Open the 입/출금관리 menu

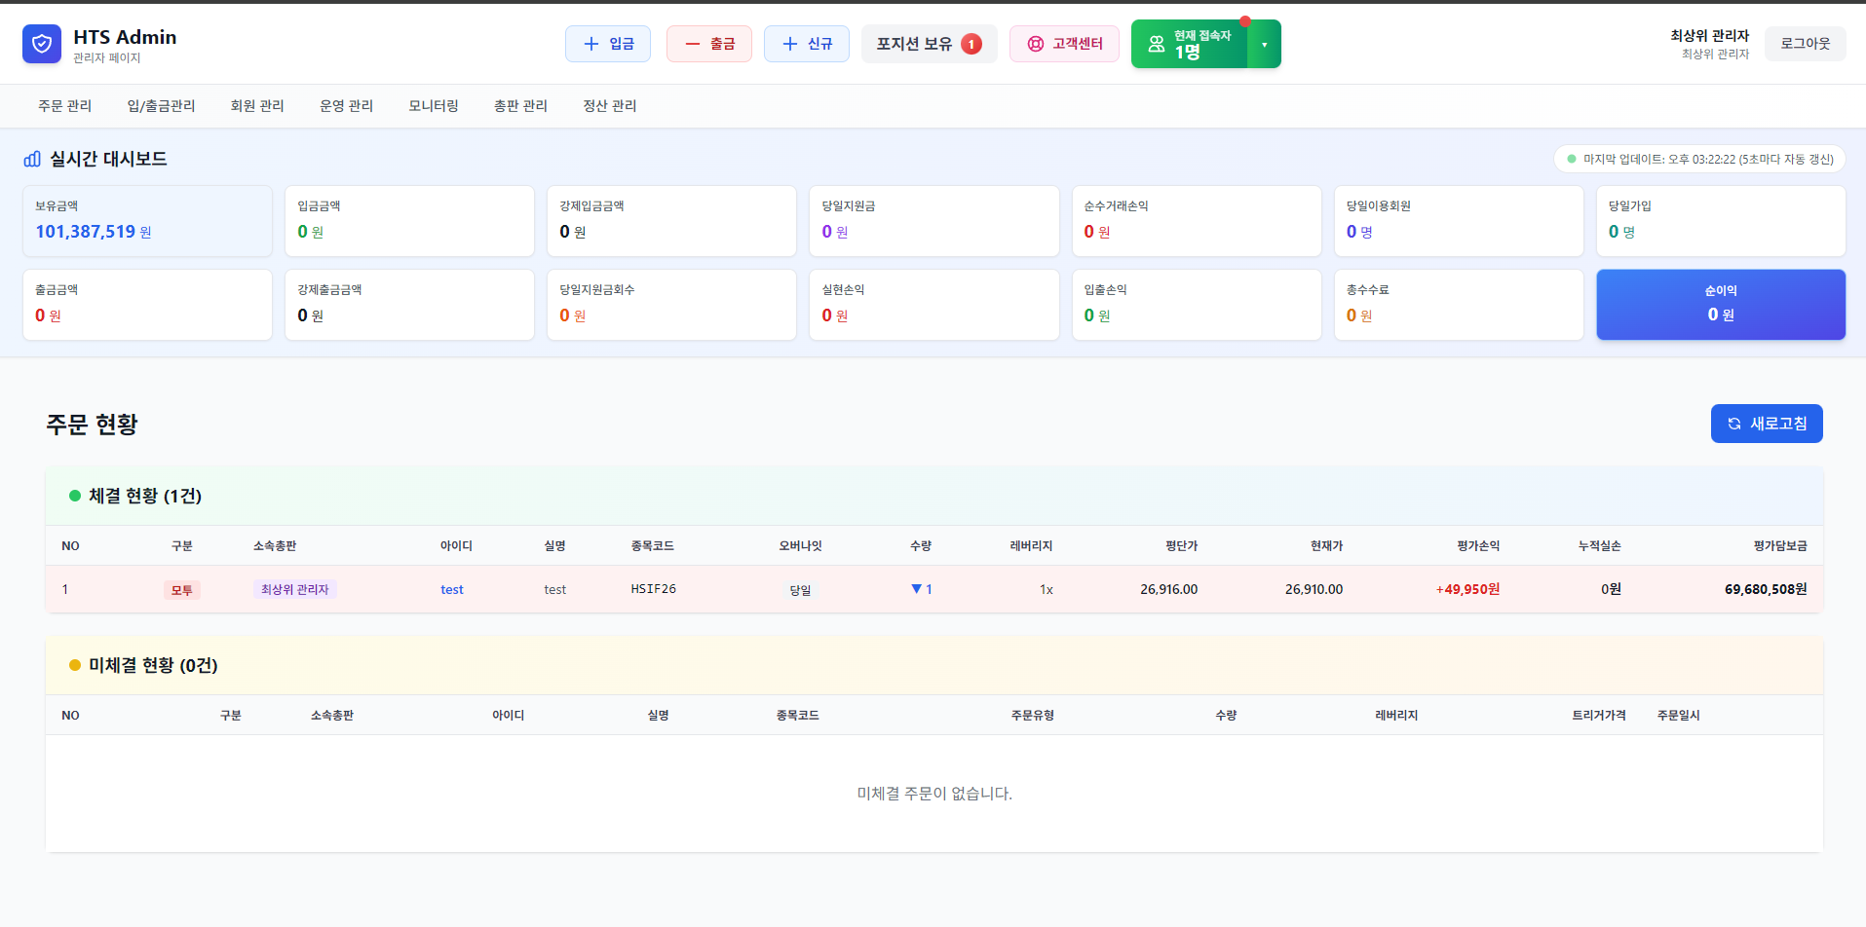pos(161,105)
